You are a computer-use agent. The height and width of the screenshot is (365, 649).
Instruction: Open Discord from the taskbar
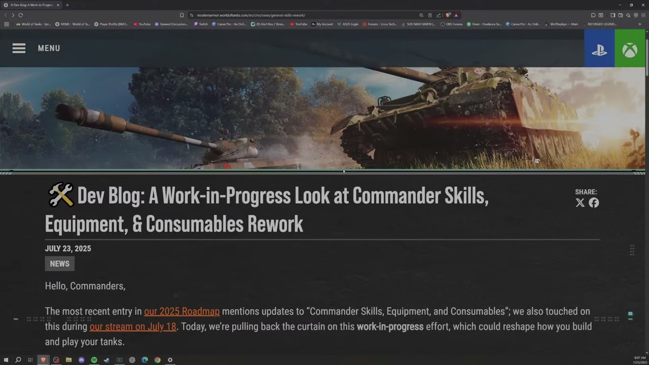[x=81, y=360]
